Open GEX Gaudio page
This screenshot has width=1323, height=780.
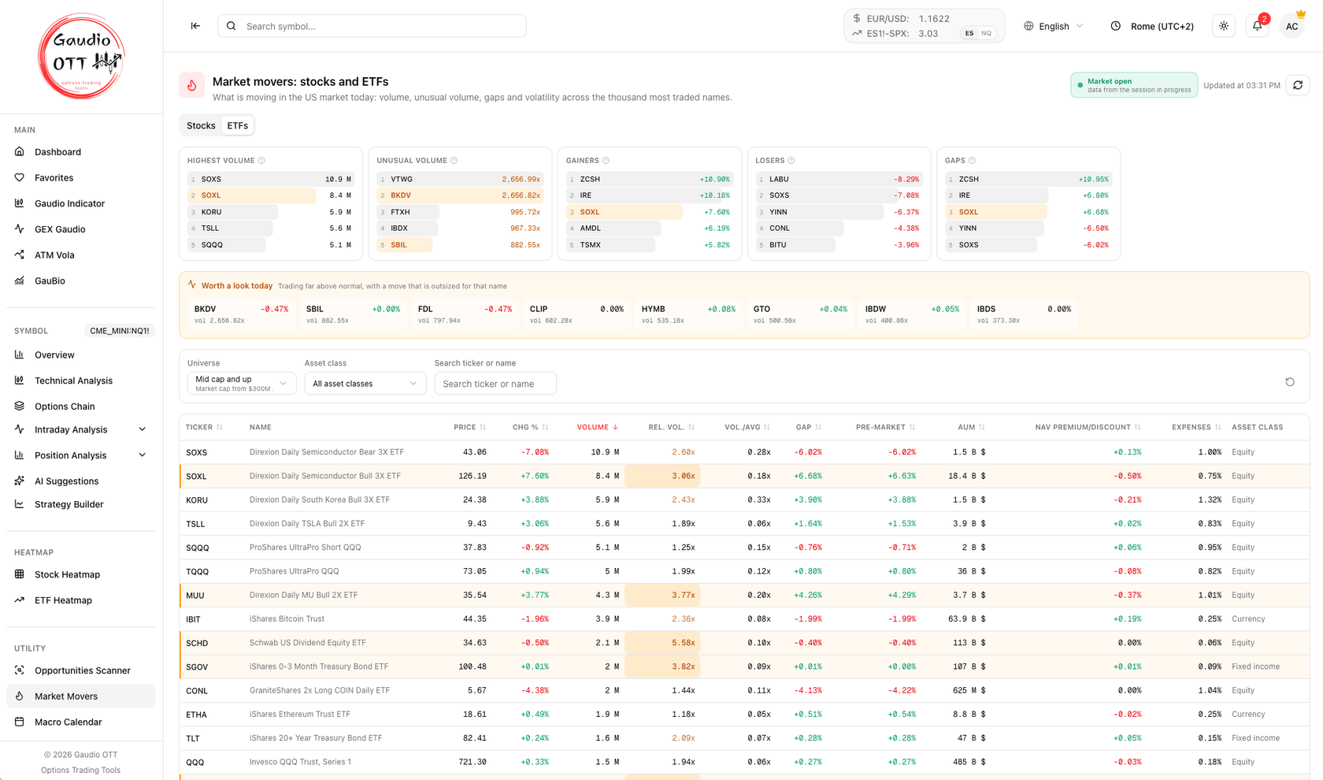pos(80,229)
